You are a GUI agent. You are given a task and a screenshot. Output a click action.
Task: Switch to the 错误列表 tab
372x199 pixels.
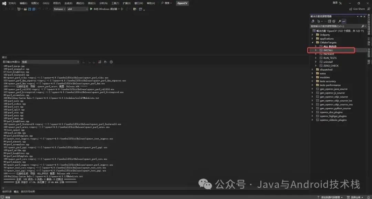(x=7, y=192)
